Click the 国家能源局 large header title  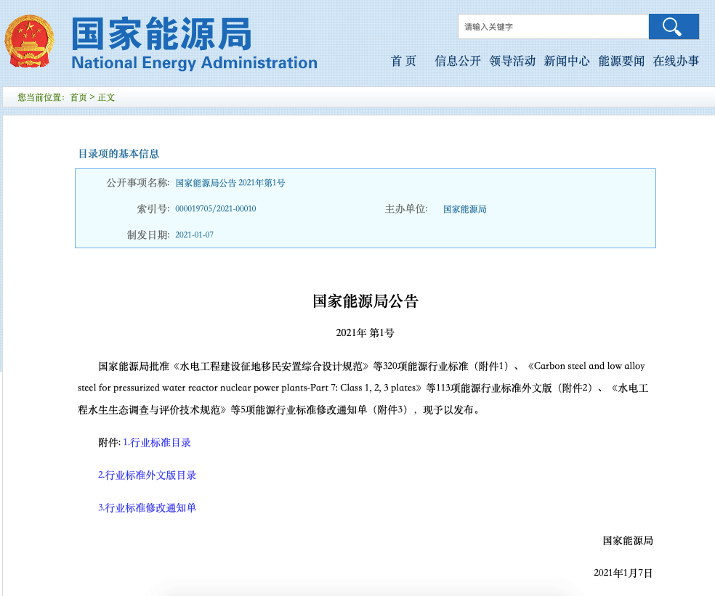(x=161, y=33)
